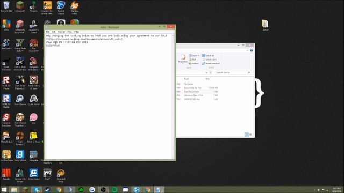
Task: Launch the Garry's Mod desktop shortcut
Action: pyautogui.click(x=20, y=156)
